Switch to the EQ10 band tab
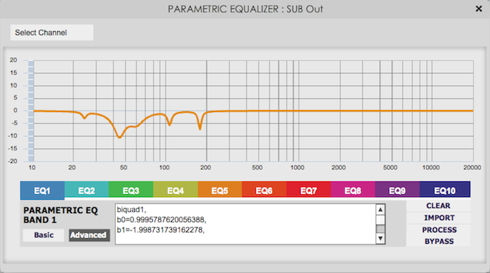 click(444, 189)
